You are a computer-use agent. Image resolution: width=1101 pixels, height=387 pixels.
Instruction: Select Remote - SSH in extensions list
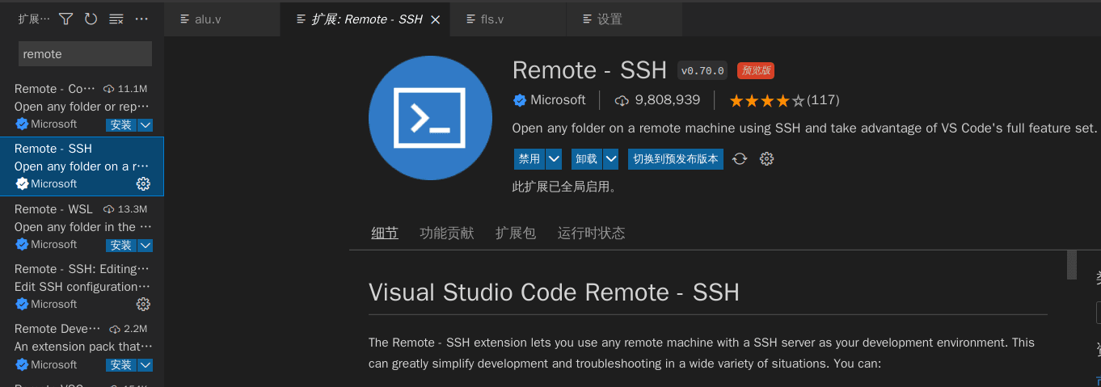point(82,166)
